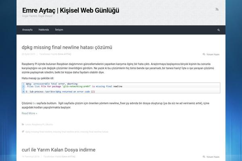Open the Ubuntu category link
This screenshot has height=161, width=242.
coord(49,124)
